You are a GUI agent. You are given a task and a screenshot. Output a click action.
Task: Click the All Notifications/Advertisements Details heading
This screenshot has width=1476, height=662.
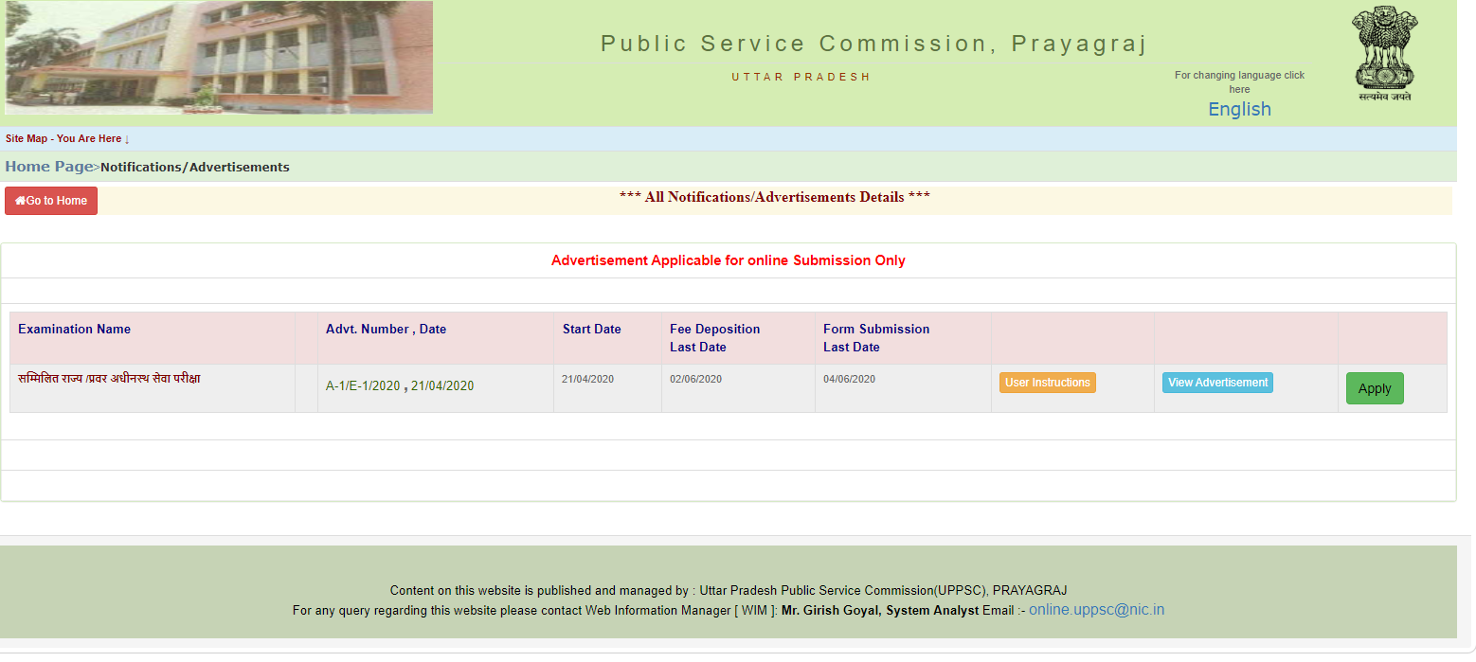[x=775, y=197]
